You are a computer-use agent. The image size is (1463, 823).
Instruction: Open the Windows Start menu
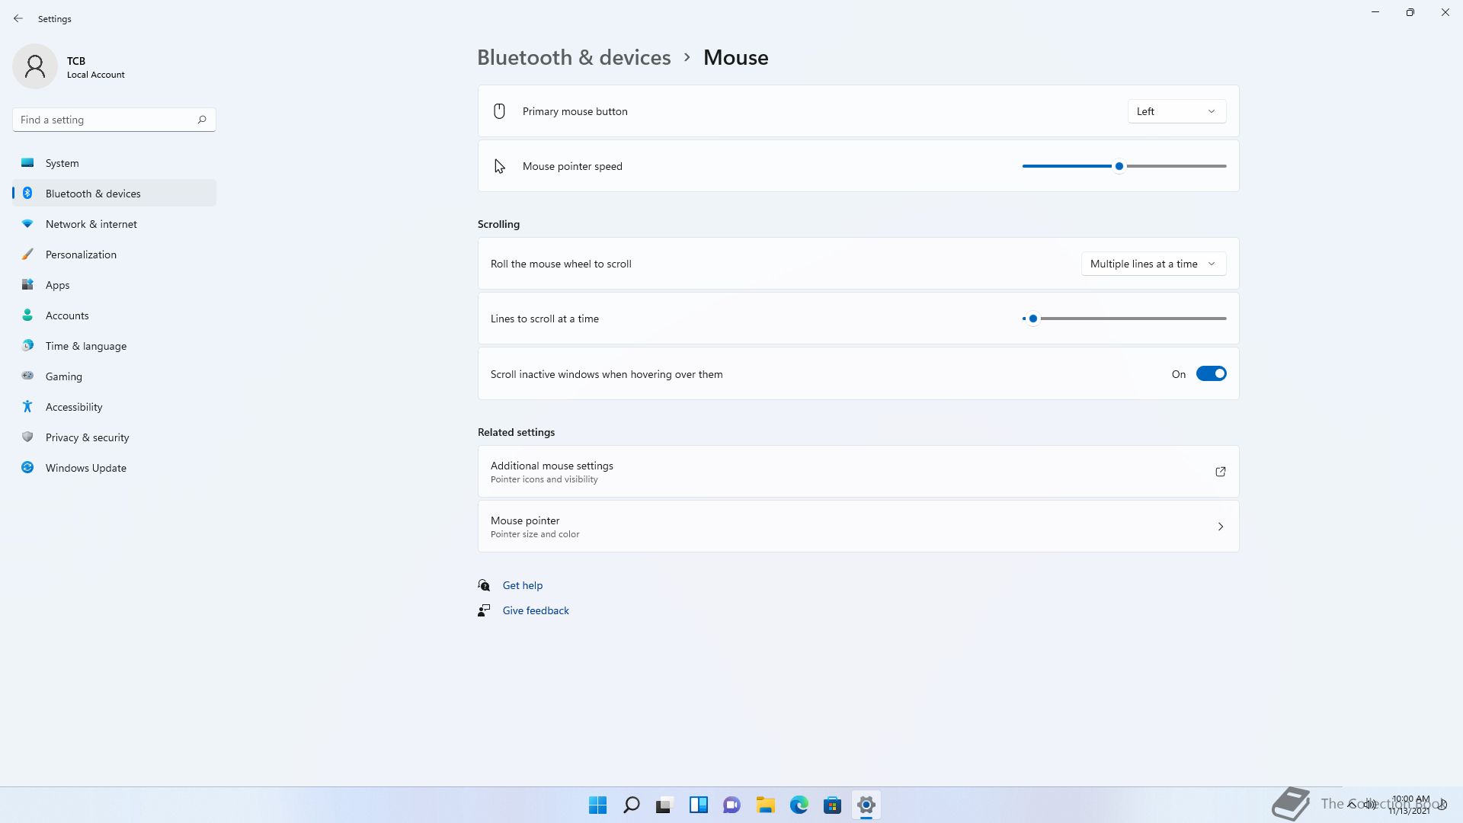(x=598, y=805)
